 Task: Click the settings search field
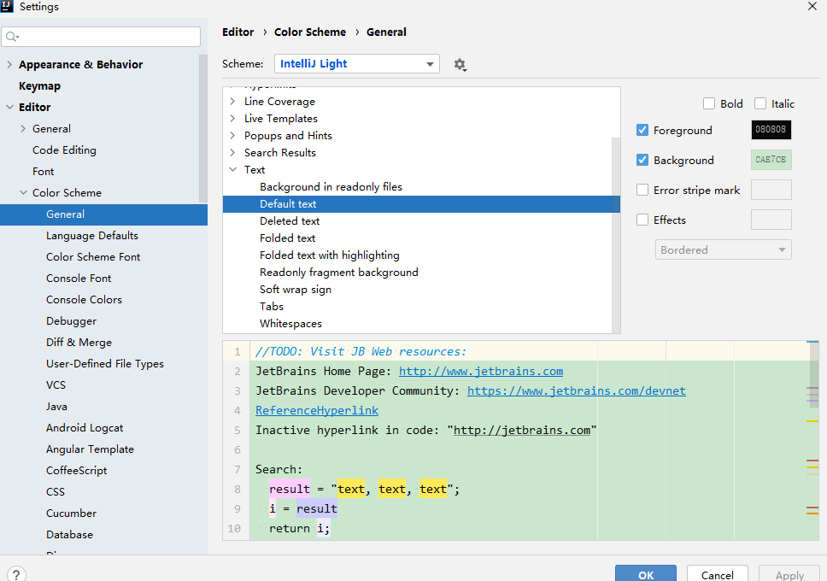[107, 37]
